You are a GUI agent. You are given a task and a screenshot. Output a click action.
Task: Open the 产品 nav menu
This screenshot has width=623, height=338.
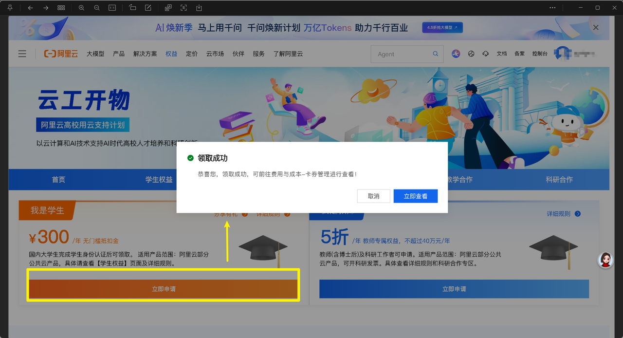click(x=119, y=54)
